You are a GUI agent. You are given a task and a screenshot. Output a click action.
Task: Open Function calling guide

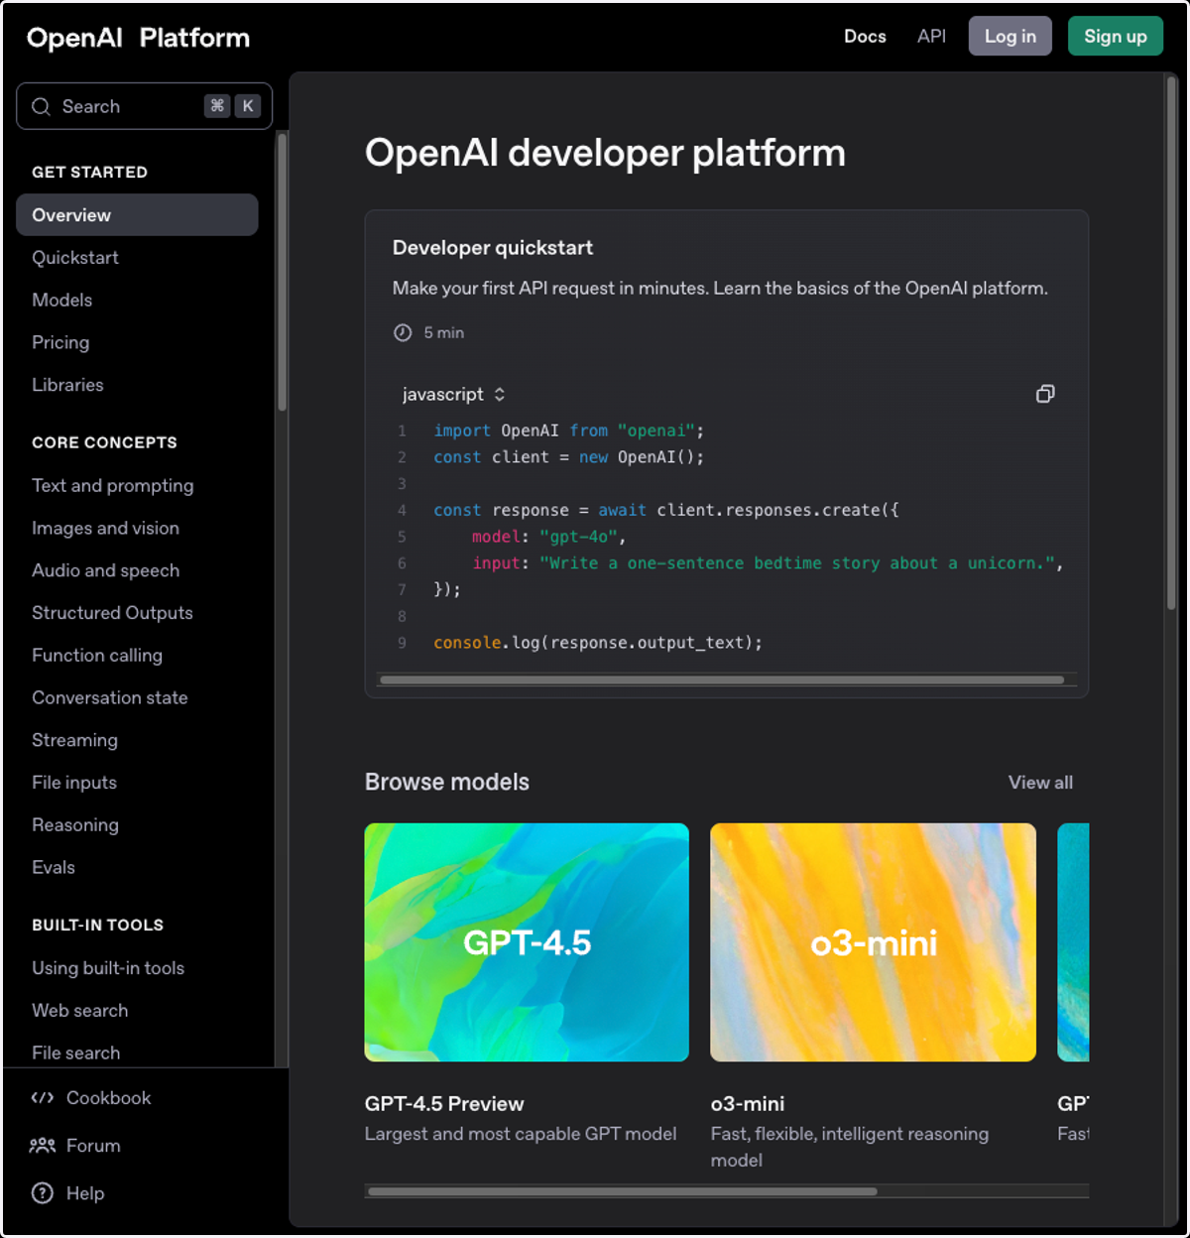[x=97, y=655]
